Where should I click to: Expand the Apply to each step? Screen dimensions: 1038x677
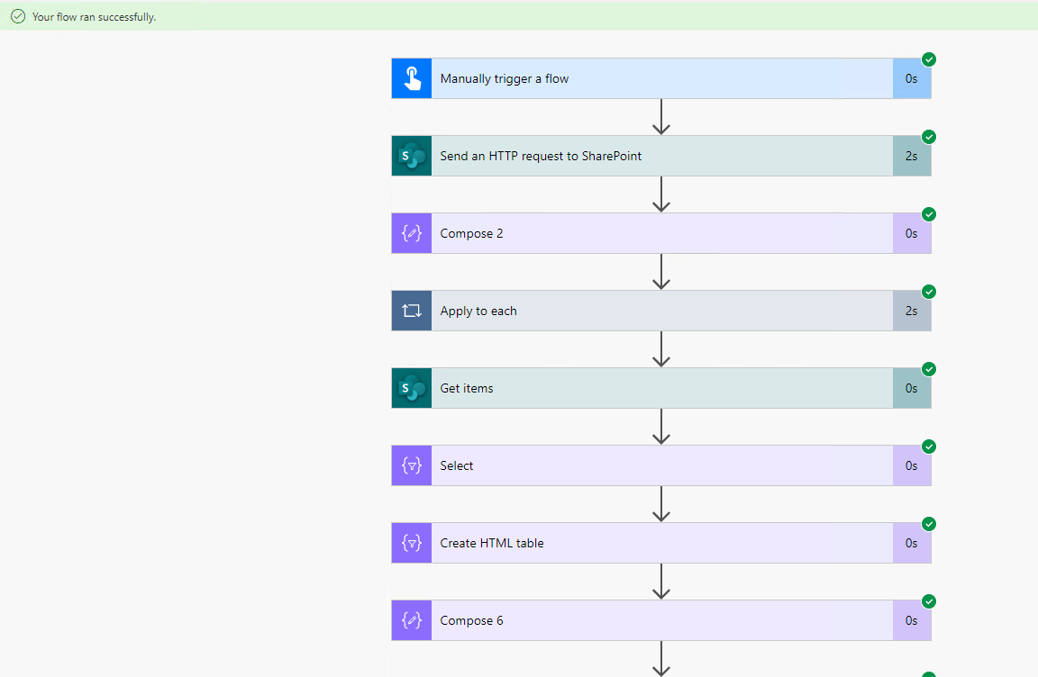pos(661,311)
